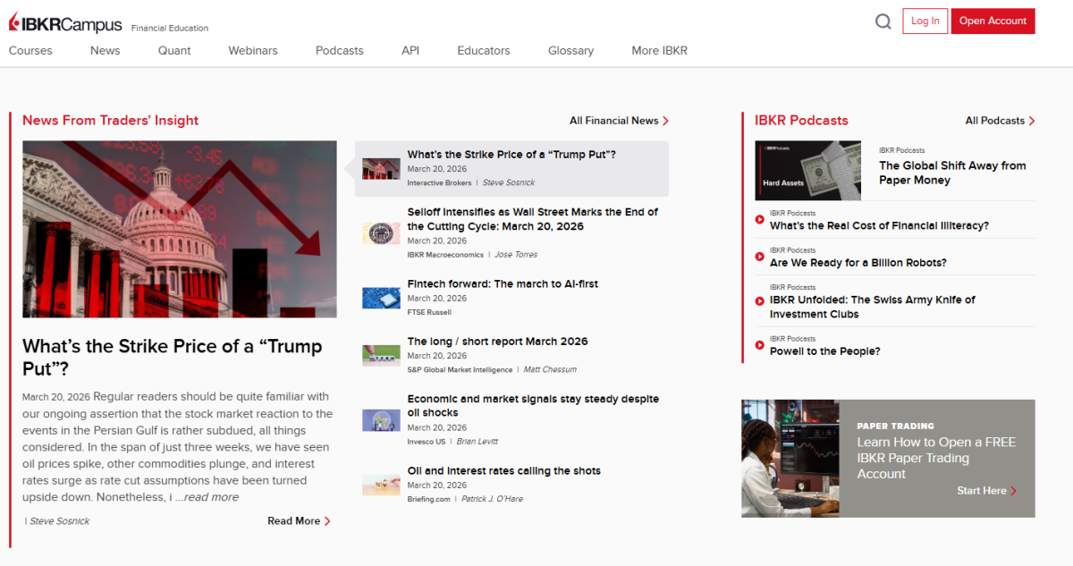Image resolution: width=1073 pixels, height=566 pixels.
Task: Click thumbnail for Selloff Intensifies article
Action: click(381, 233)
